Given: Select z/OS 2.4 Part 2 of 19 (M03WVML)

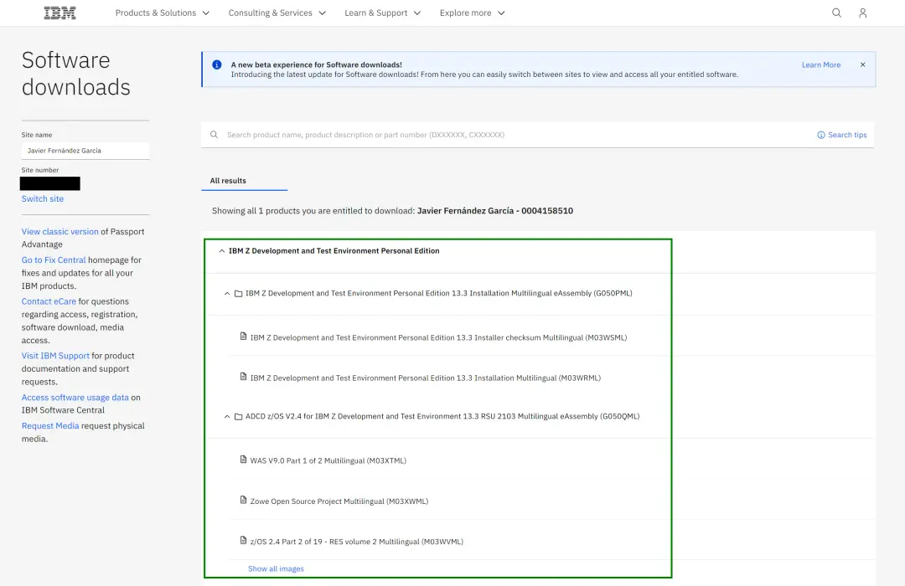Looking at the screenshot, I should coord(356,542).
